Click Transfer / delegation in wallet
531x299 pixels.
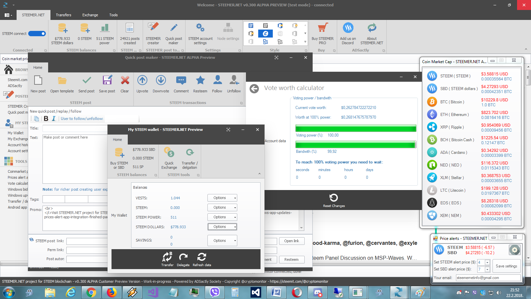coord(190,158)
